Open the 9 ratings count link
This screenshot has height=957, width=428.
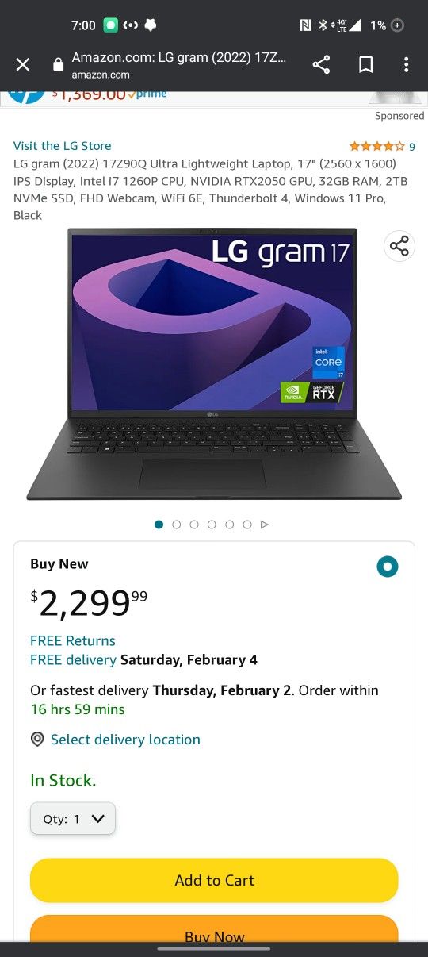click(412, 147)
